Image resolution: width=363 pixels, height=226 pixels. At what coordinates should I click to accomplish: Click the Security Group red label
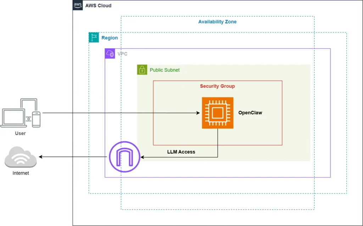click(217, 86)
